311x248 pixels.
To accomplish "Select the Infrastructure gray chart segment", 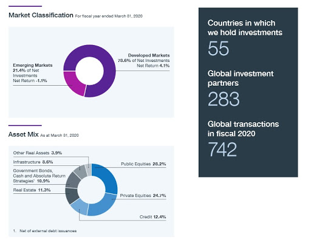I will click(80, 171).
